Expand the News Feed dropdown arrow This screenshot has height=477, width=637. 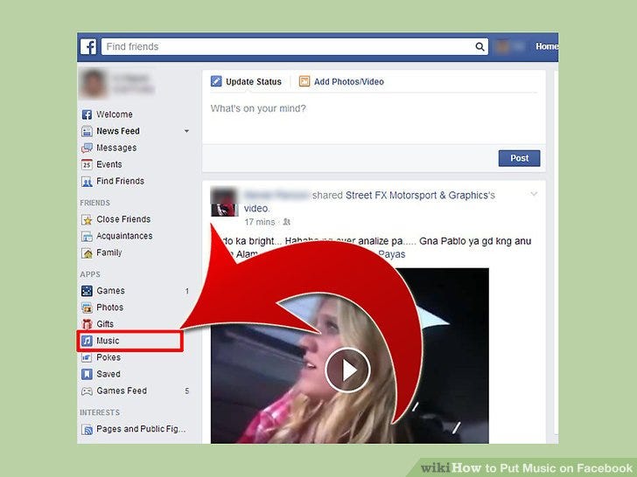pyautogui.click(x=186, y=131)
